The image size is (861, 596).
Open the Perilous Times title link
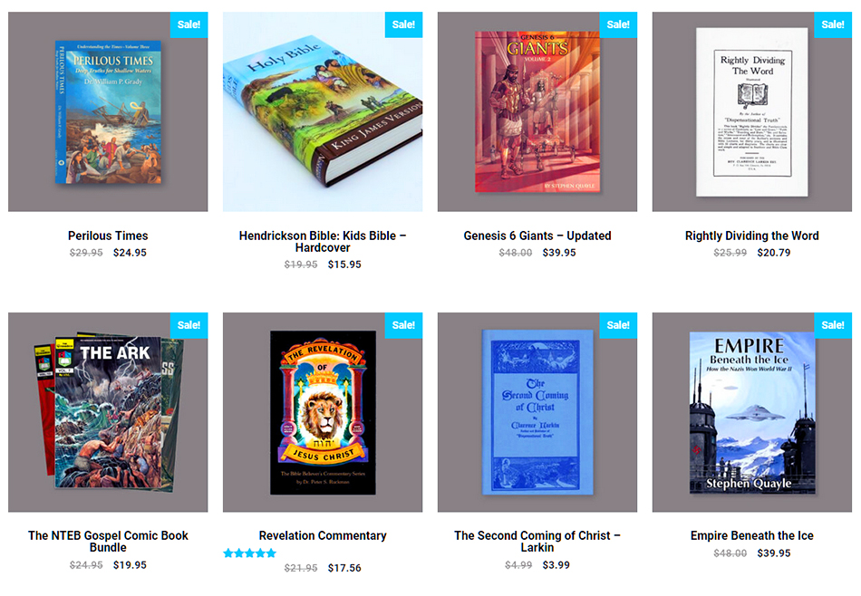click(x=108, y=236)
